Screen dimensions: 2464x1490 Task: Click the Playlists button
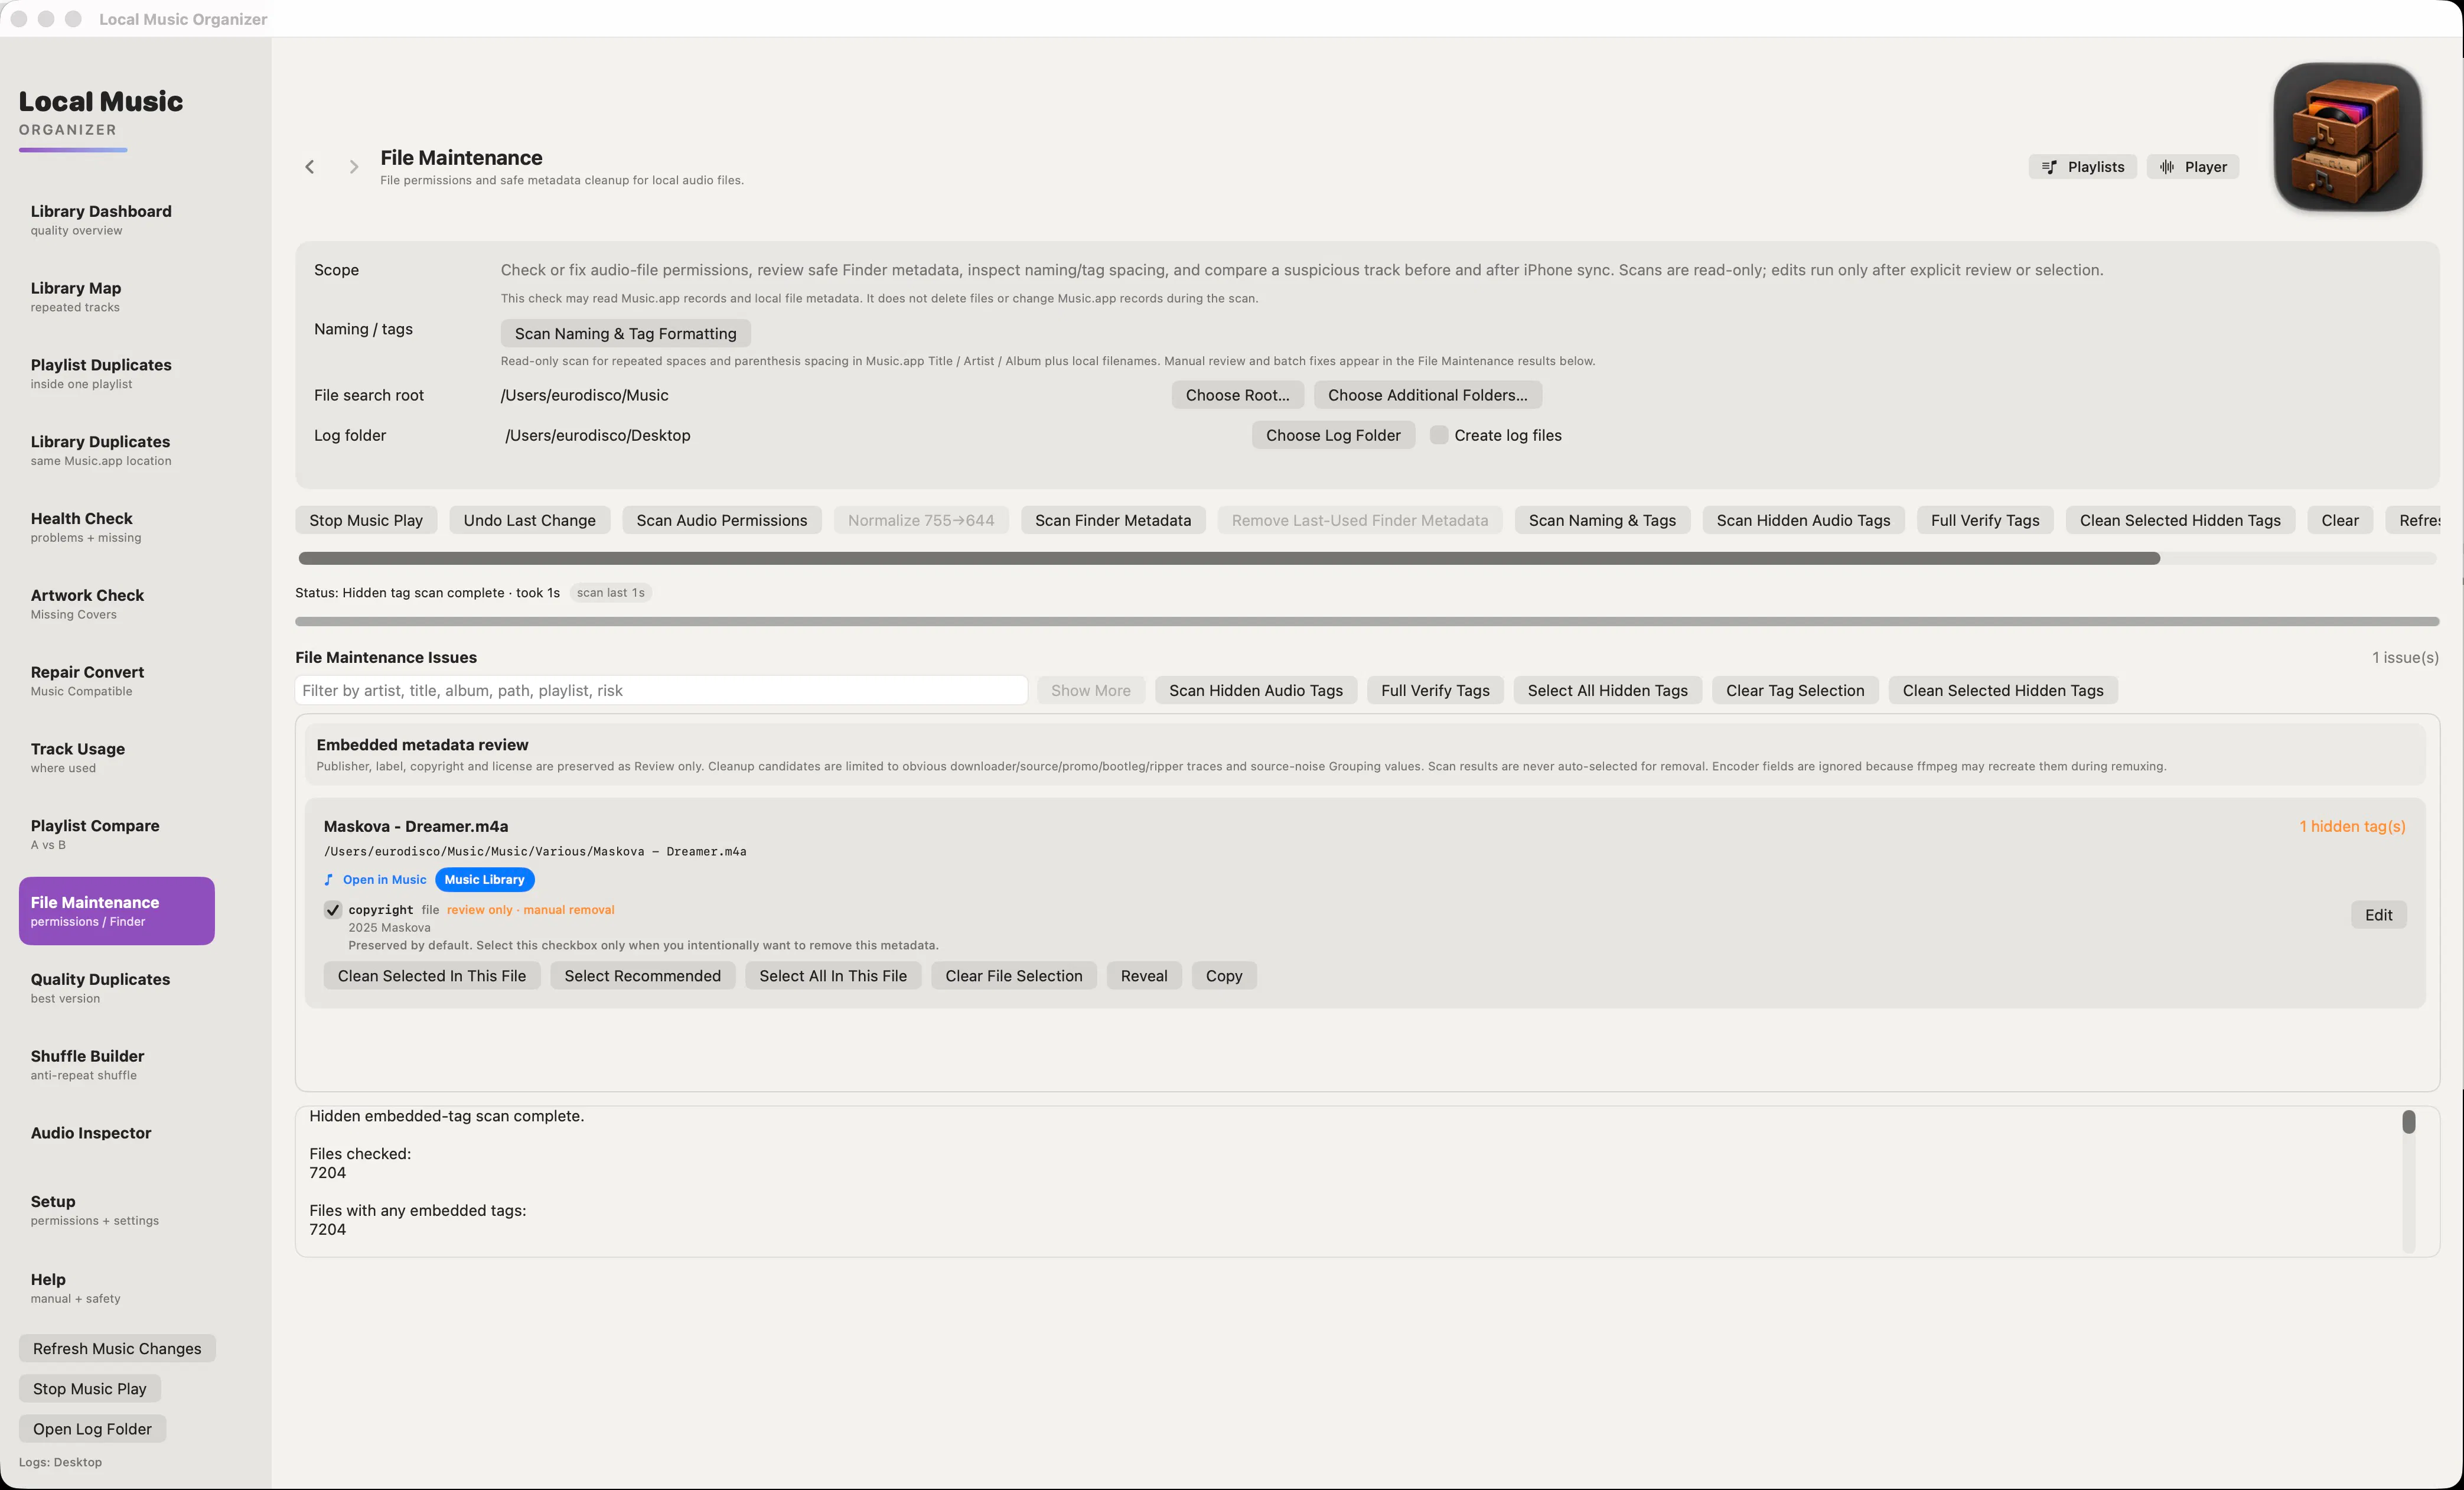click(x=2083, y=167)
